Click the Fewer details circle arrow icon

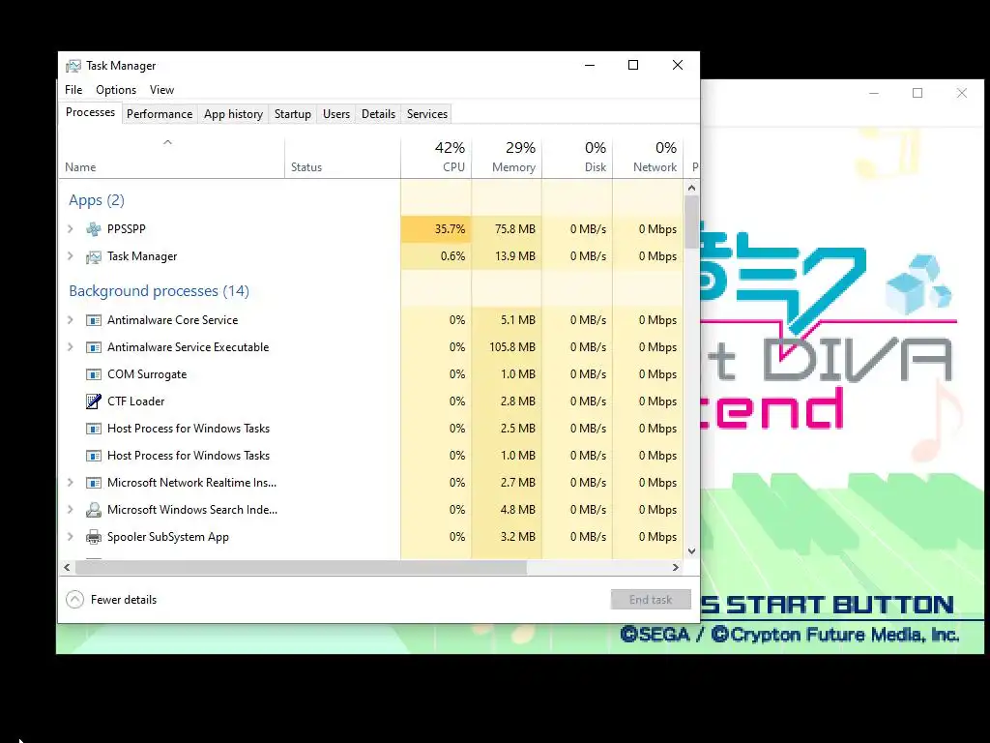tap(74, 600)
